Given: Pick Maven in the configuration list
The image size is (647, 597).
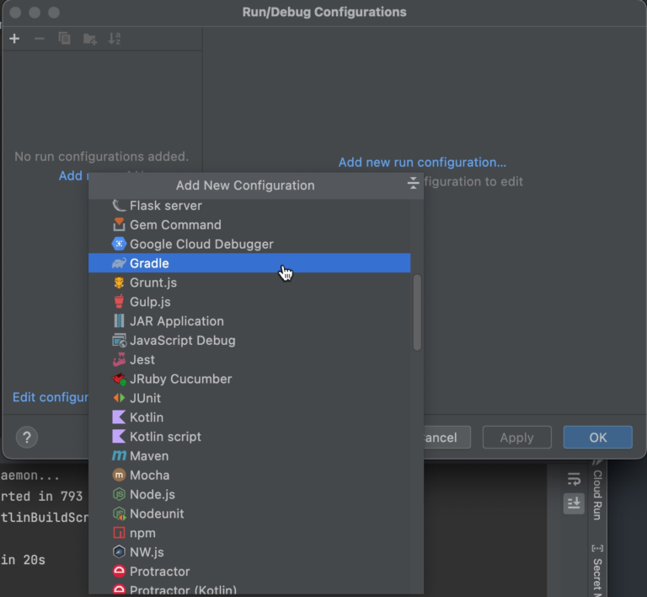Looking at the screenshot, I should 148,456.
